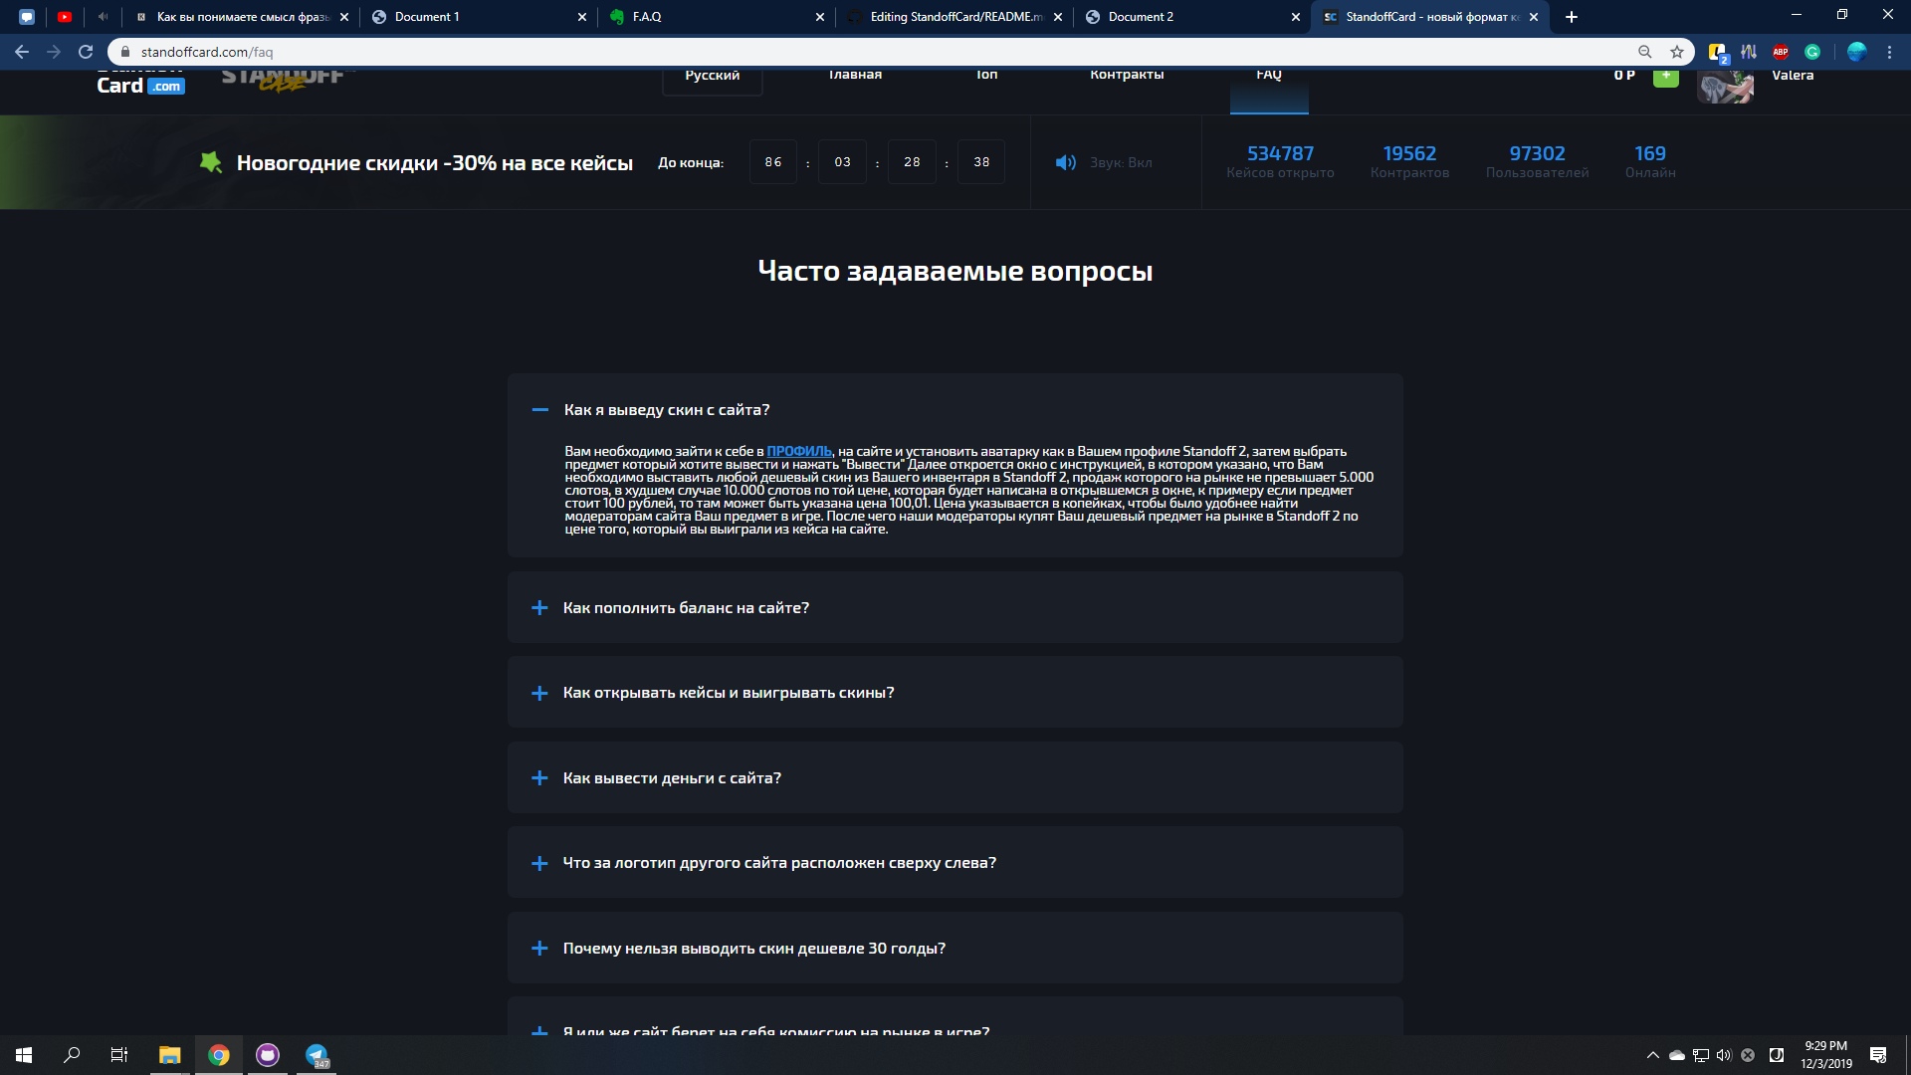This screenshot has width=1911, height=1075.
Task: Open the Контракты menu item
Action: tap(1126, 77)
